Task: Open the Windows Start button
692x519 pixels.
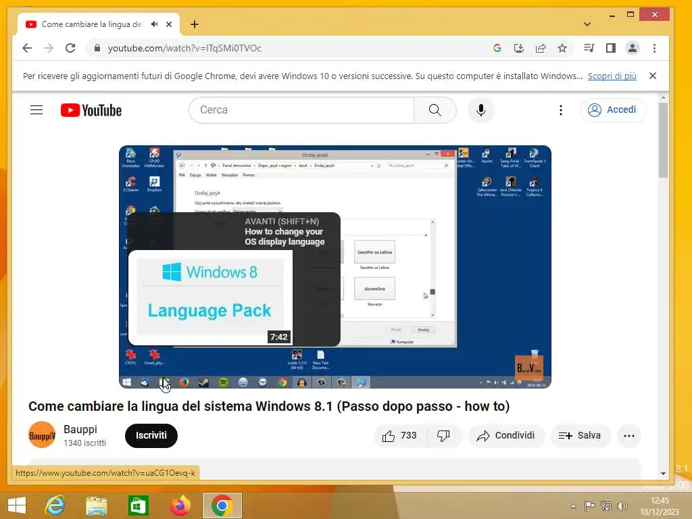Action: coord(17,505)
